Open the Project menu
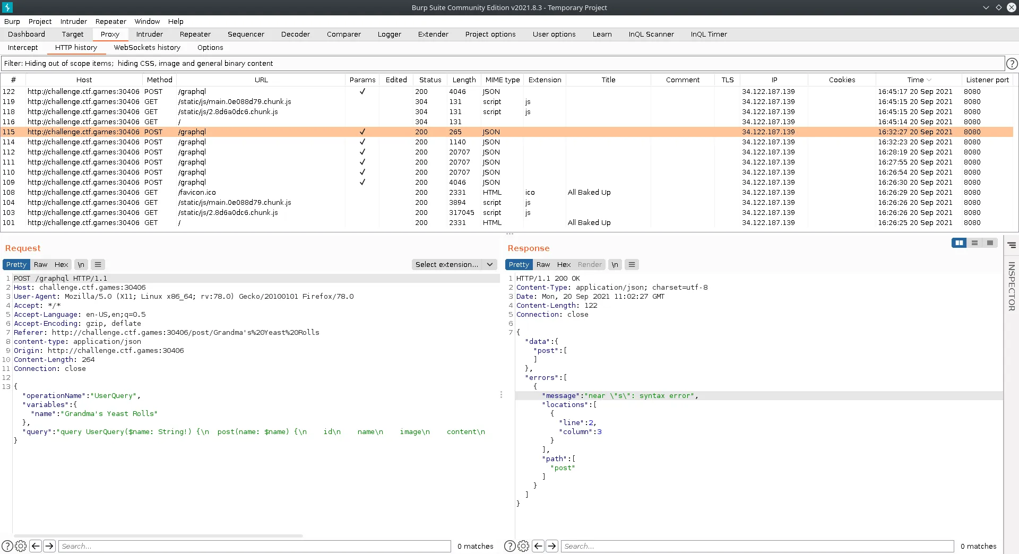This screenshot has width=1019, height=554. tap(40, 22)
